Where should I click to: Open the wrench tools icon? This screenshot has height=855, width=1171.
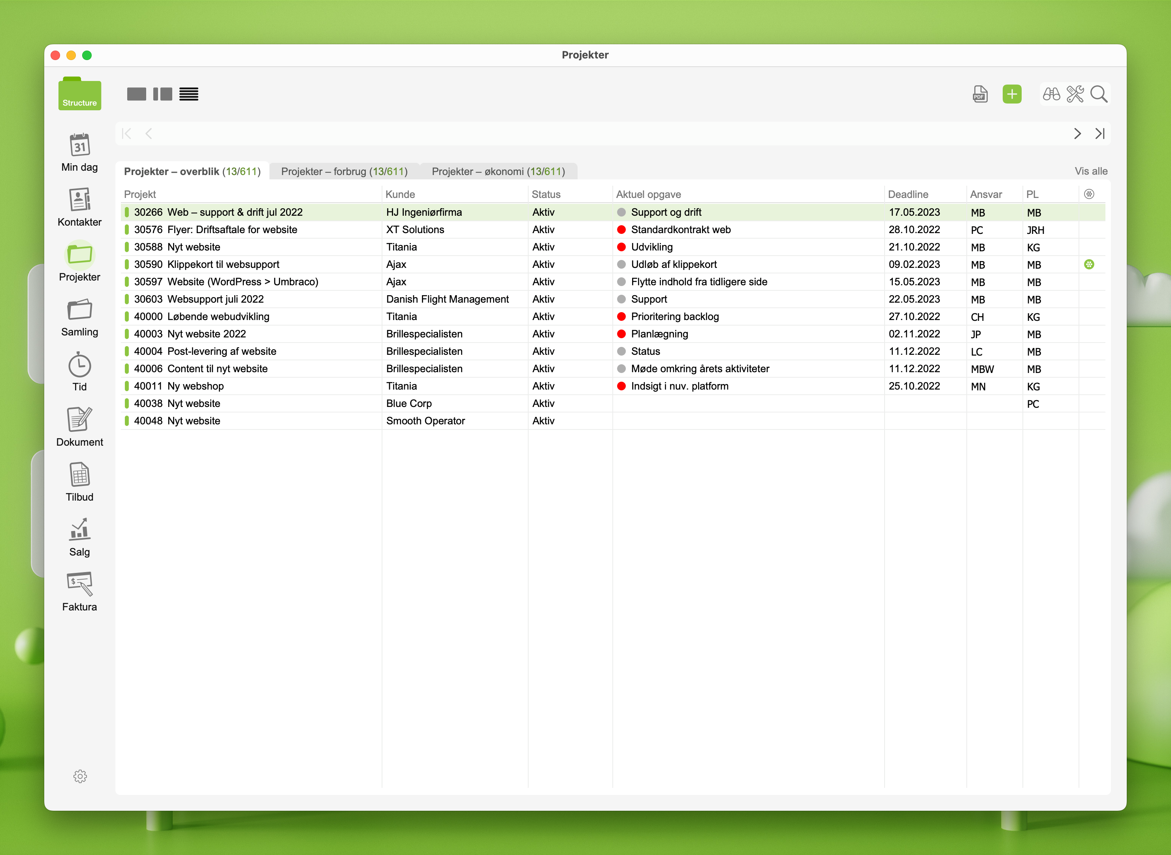1075,94
